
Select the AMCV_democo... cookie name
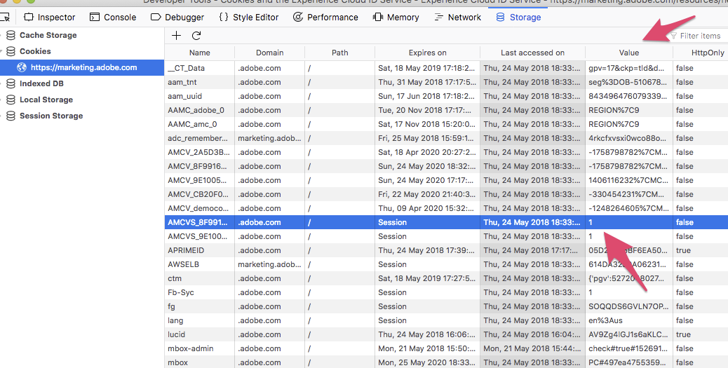198,208
